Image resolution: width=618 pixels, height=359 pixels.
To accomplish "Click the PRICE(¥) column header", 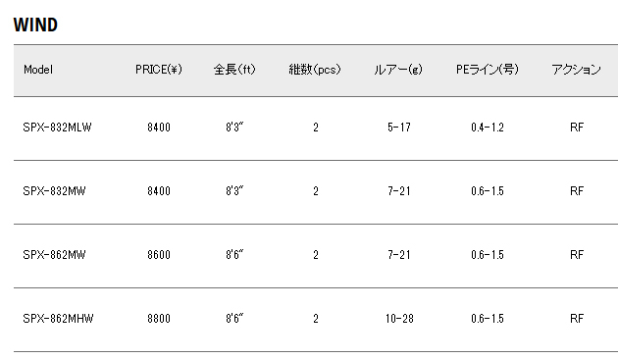I will tap(159, 70).
